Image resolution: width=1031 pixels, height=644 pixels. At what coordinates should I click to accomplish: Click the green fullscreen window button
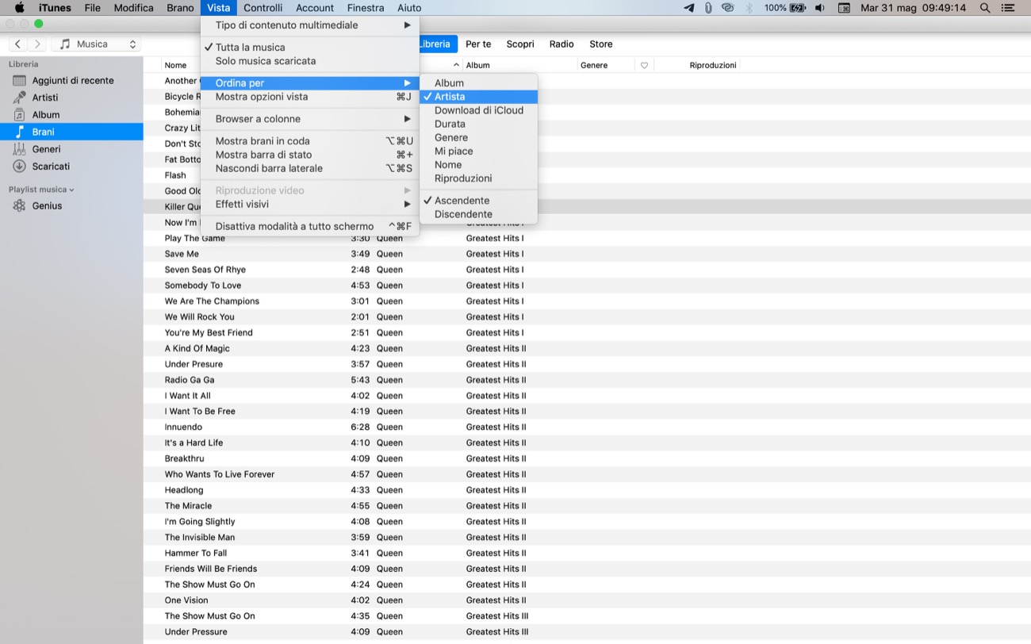click(x=38, y=24)
